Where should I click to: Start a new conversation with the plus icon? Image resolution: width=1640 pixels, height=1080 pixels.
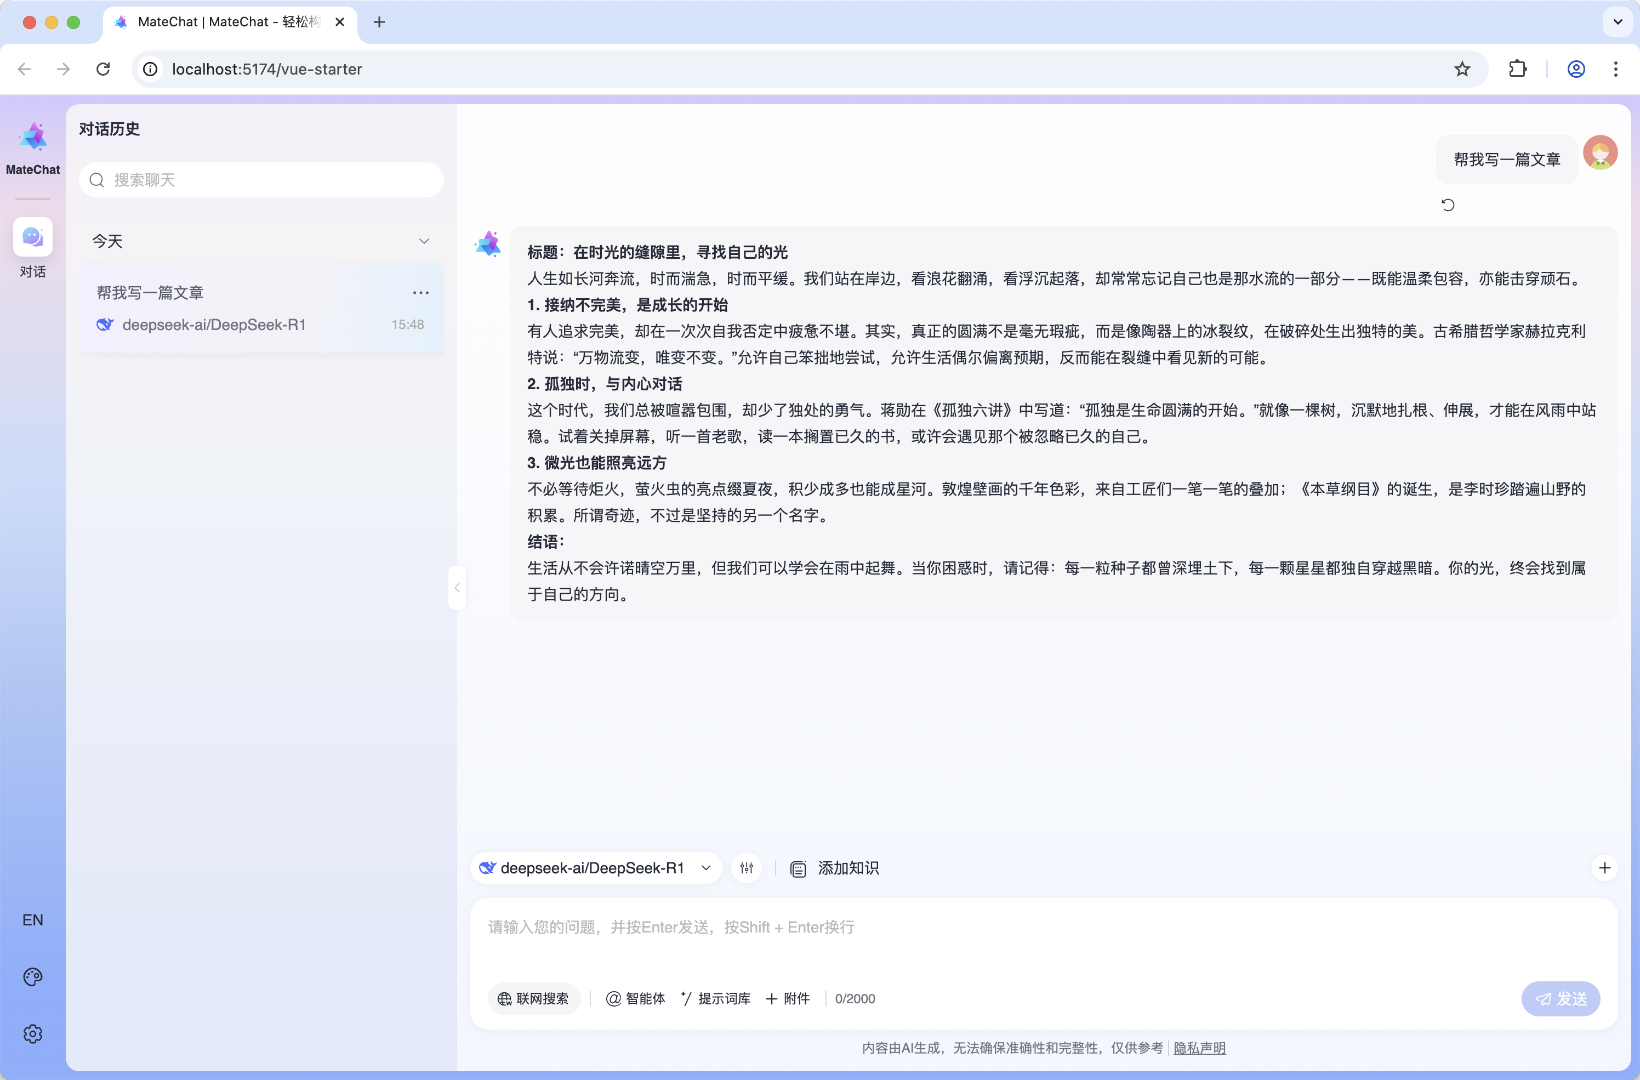point(1605,868)
